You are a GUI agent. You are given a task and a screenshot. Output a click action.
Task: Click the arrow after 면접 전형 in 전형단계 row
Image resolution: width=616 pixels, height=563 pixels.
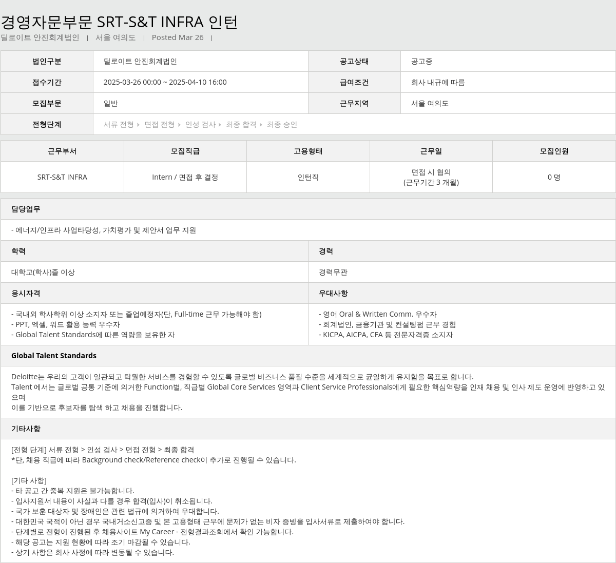click(x=179, y=125)
